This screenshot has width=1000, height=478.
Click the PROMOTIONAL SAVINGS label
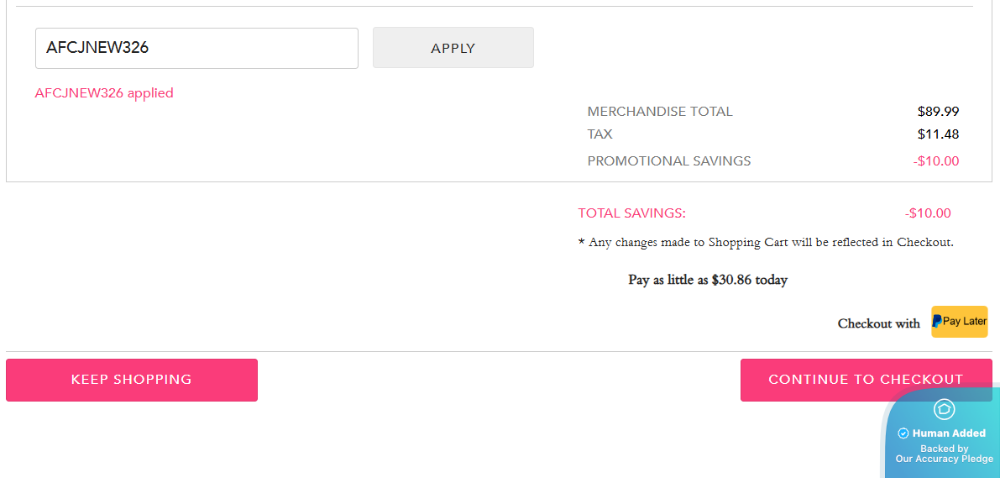[669, 161]
